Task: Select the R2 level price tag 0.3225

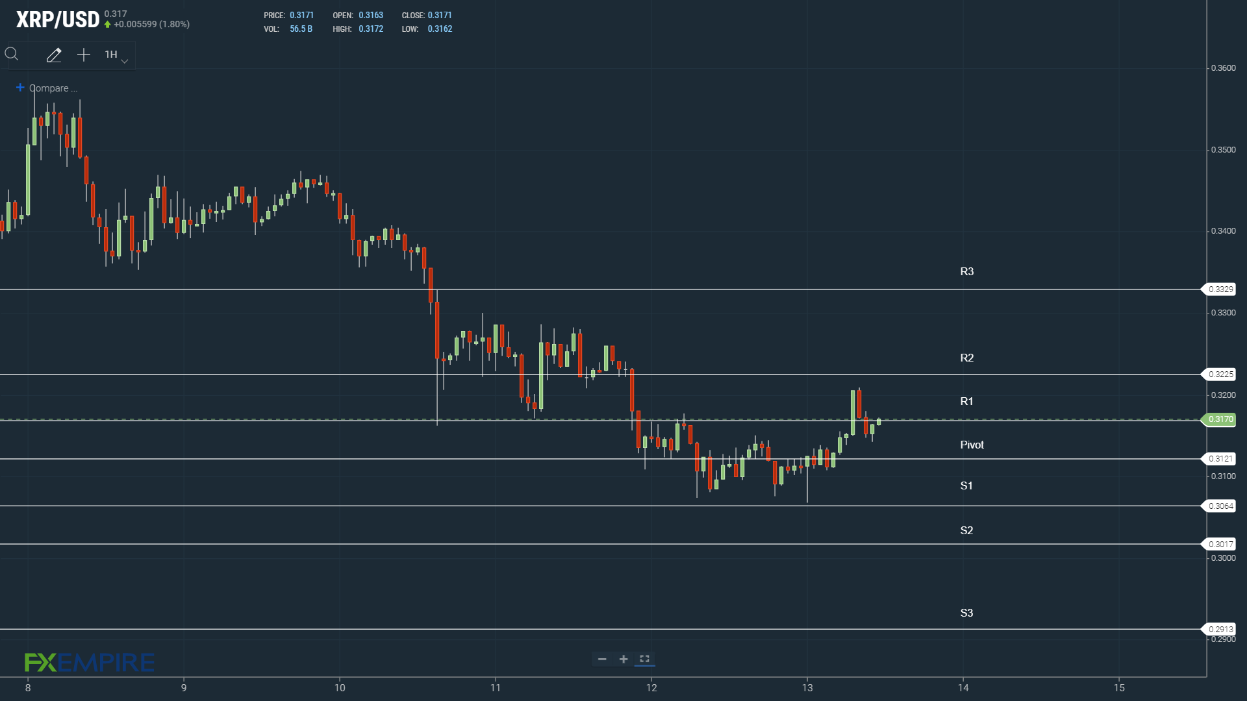Action: pos(1220,375)
